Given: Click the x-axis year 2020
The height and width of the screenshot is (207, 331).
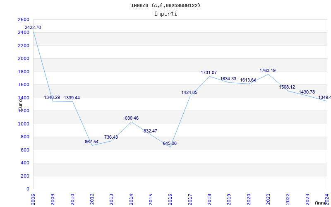Looking at the screenshot, I should pyautogui.click(x=249, y=199).
